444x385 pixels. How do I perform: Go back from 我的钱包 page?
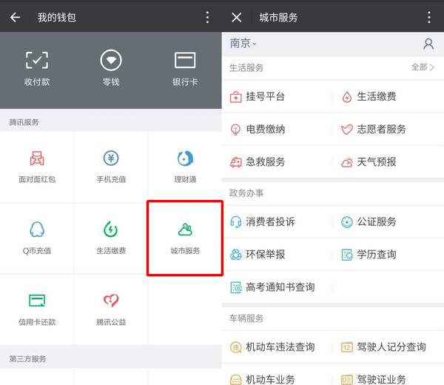tap(15, 17)
